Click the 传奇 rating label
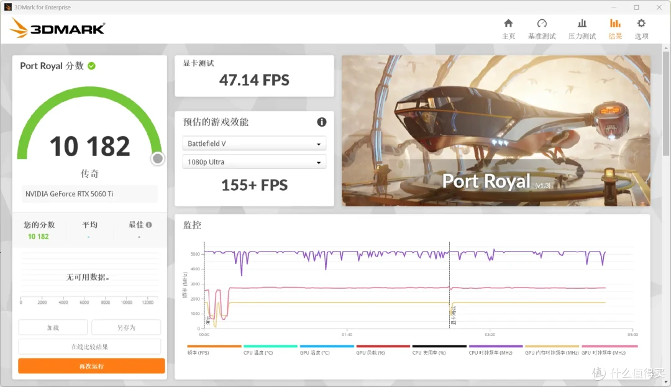This screenshot has width=671, height=387. pyautogui.click(x=89, y=173)
